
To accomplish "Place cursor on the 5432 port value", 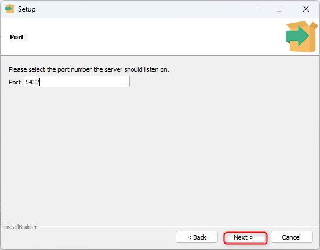I will point(32,82).
